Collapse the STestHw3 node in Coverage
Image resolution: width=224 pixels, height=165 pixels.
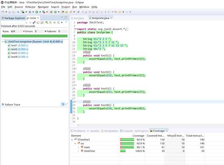tap(72, 140)
